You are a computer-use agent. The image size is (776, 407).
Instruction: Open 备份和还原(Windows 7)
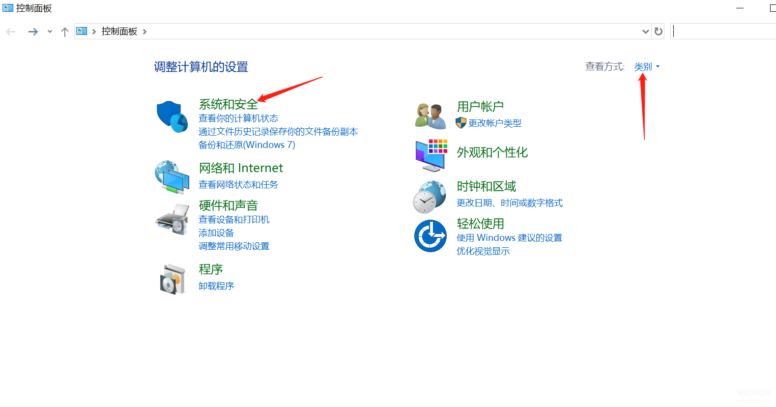click(247, 145)
